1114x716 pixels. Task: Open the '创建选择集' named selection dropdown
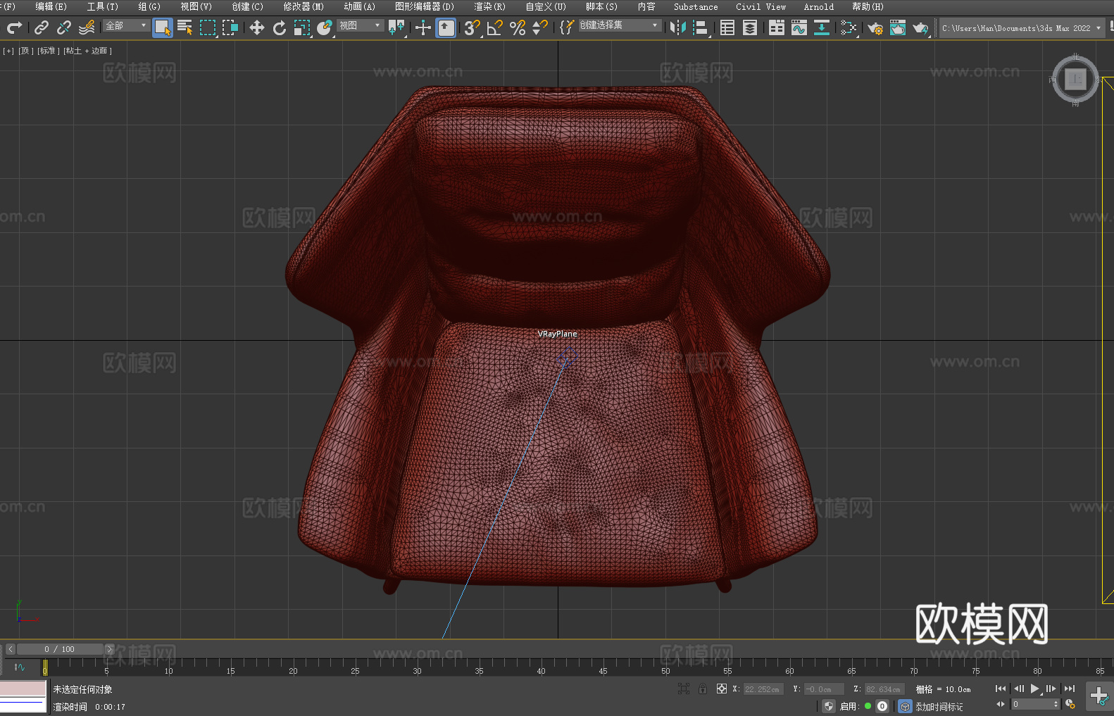point(619,25)
